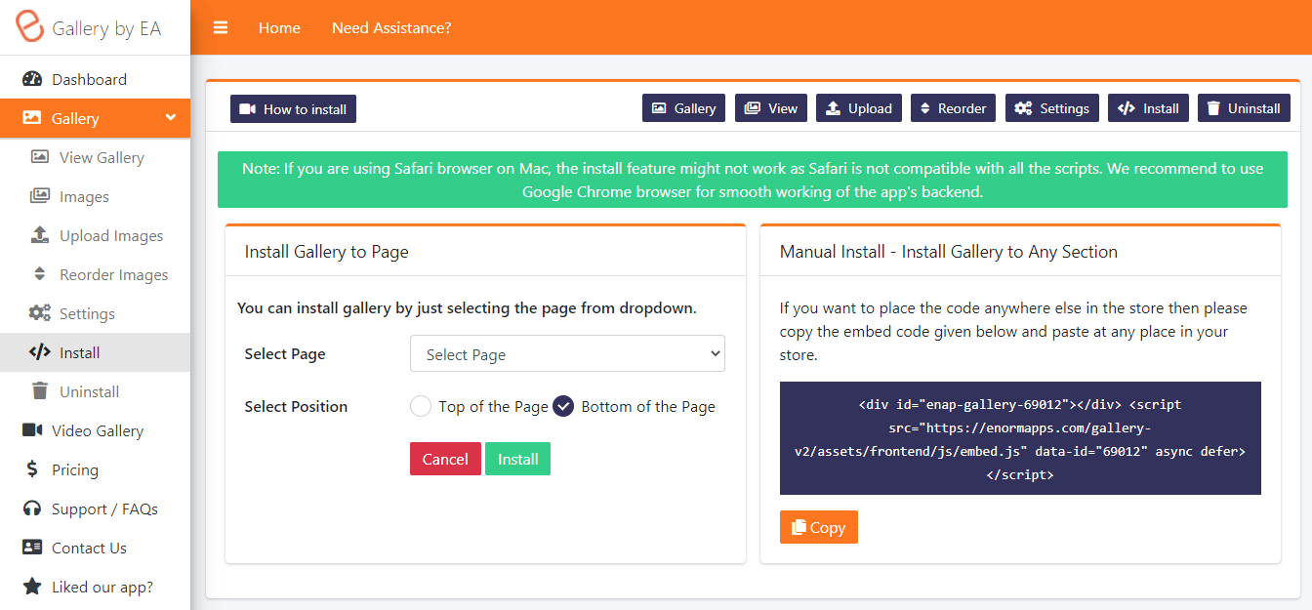Click the Uninstall toolbar button
Viewport: 1312px width, 610px height.
1244,108
